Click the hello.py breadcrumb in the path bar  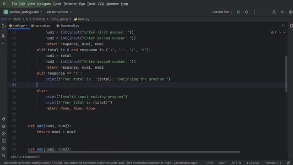pyautogui.click(x=81, y=19)
